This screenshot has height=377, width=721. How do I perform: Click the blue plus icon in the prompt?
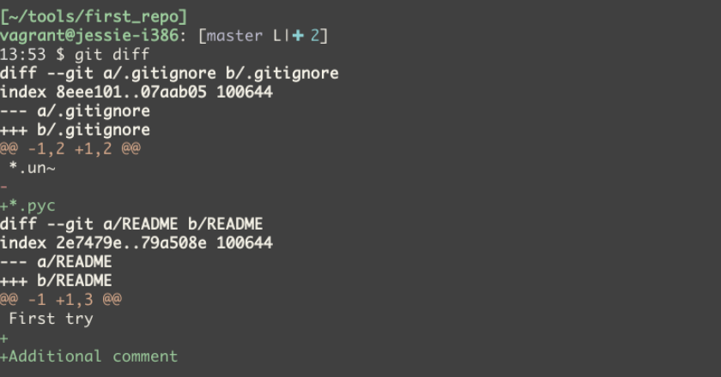(298, 35)
